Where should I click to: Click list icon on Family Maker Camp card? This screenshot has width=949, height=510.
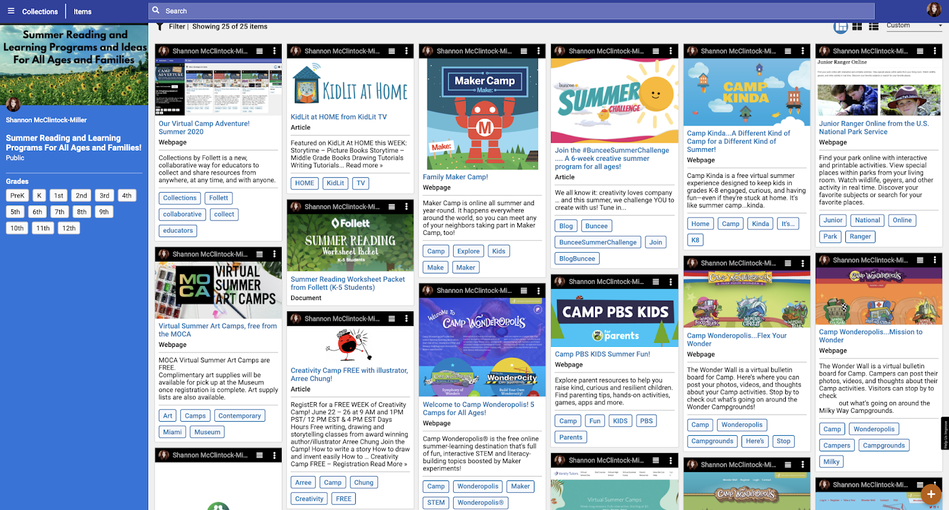[524, 51]
